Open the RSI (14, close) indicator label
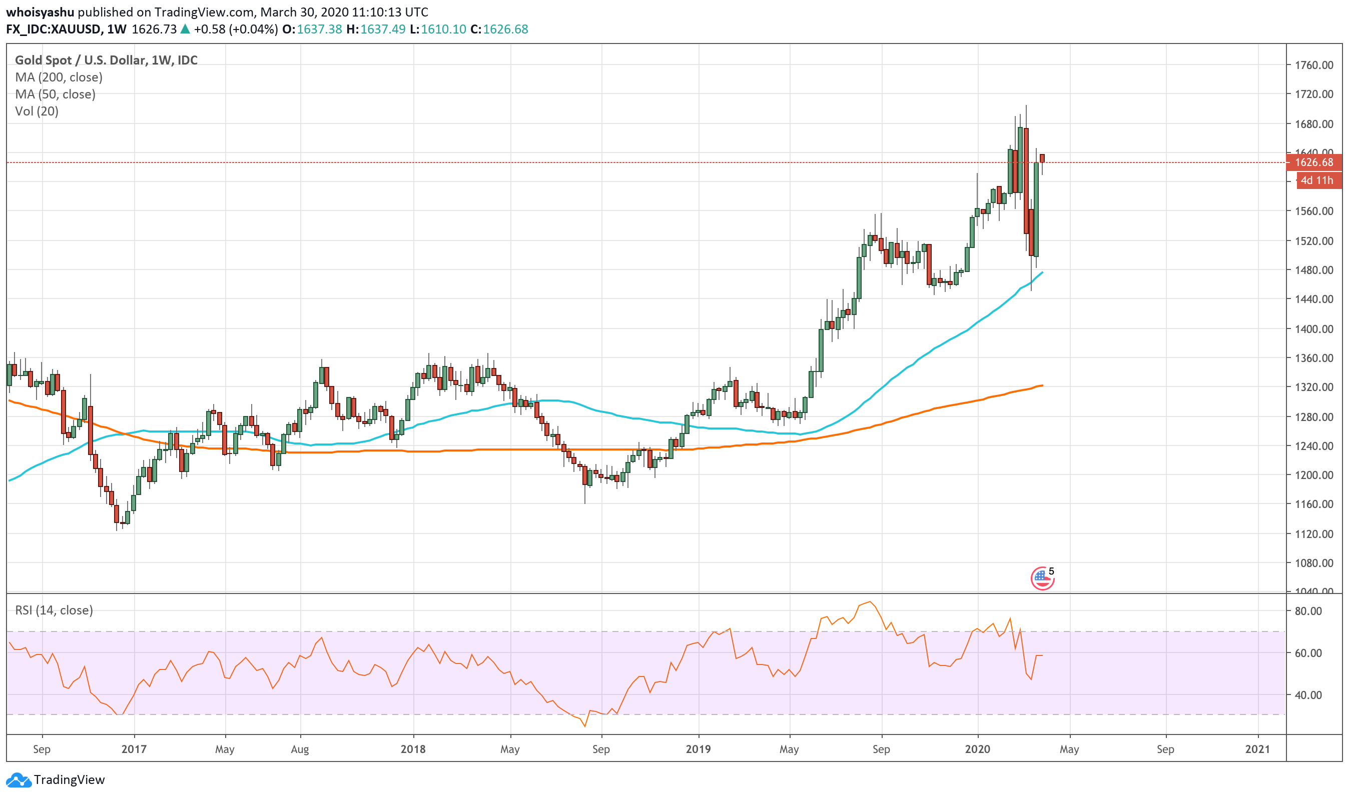 coord(54,610)
